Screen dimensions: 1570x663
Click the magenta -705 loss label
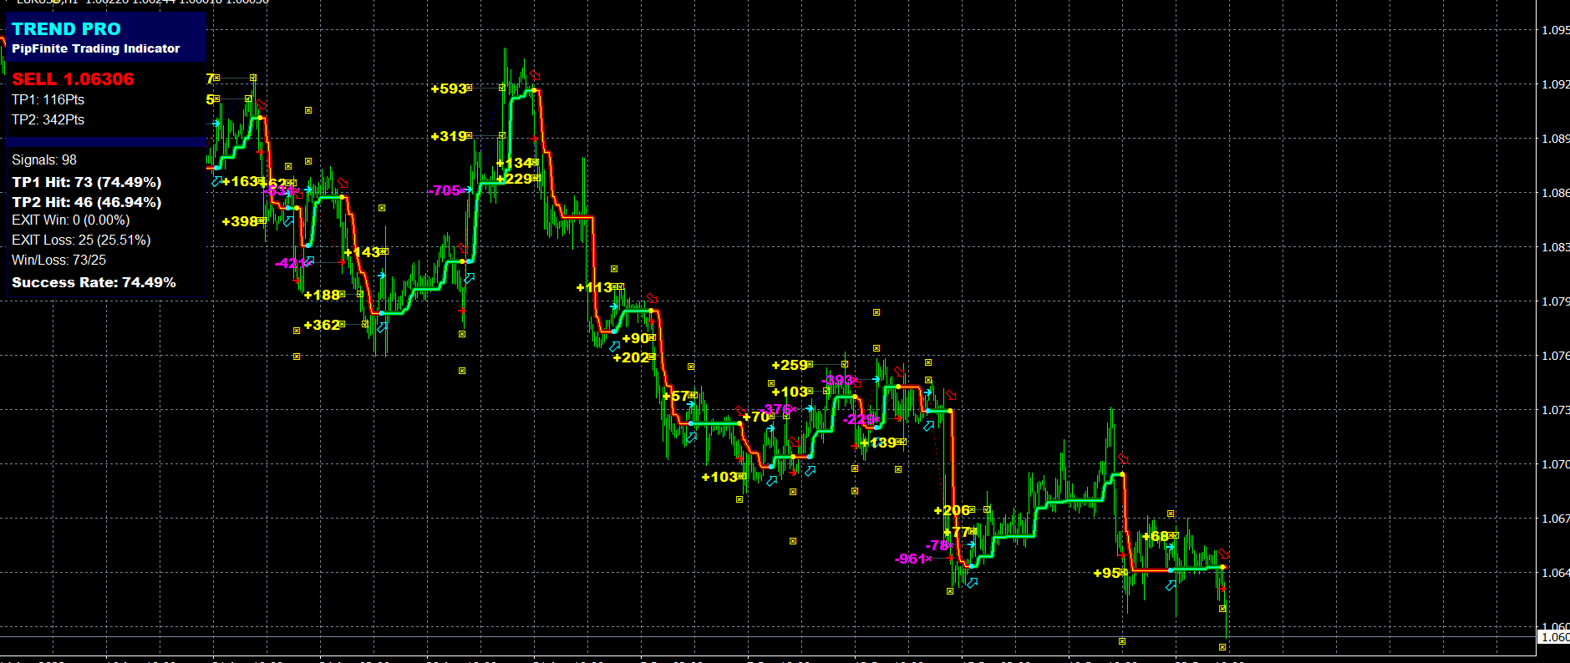[x=445, y=190]
